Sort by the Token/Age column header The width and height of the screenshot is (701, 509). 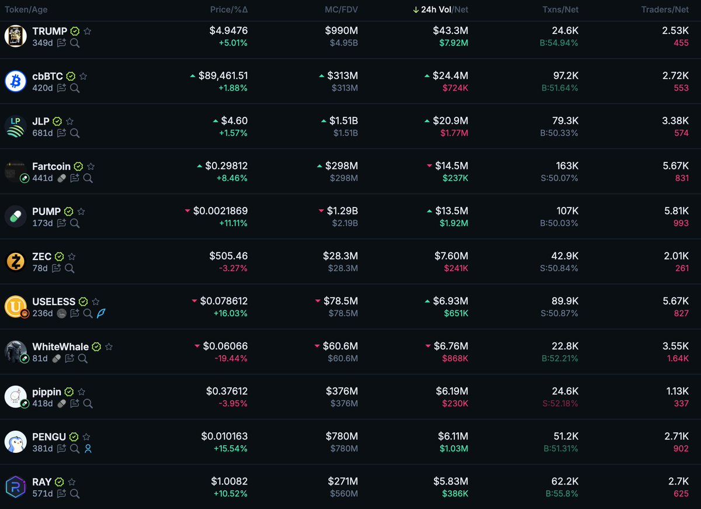pyautogui.click(x=26, y=10)
